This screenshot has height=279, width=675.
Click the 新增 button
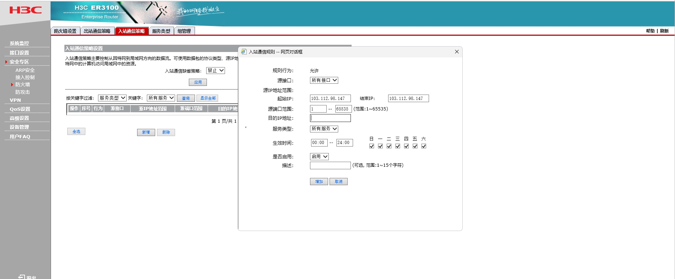click(x=146, y=132)
